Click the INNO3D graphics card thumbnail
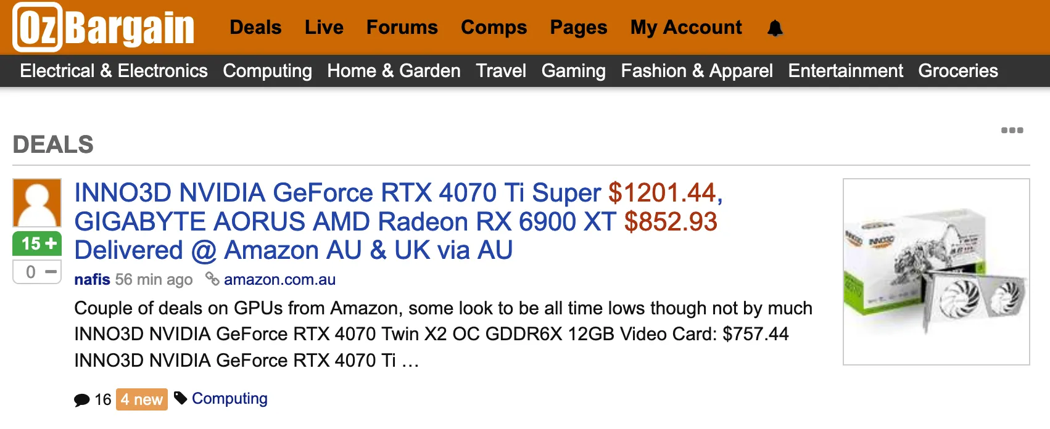1050x429 pixels. tap(936, 272)
